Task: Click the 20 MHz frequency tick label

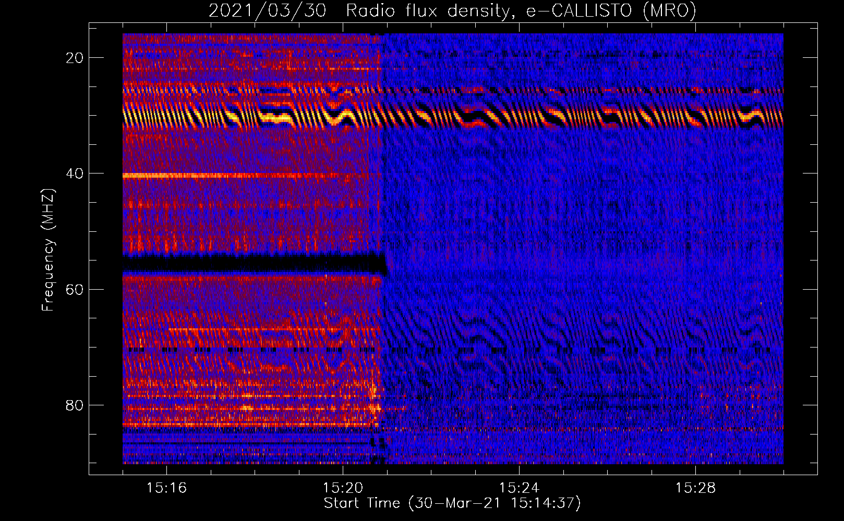Action: click(75, 58)
